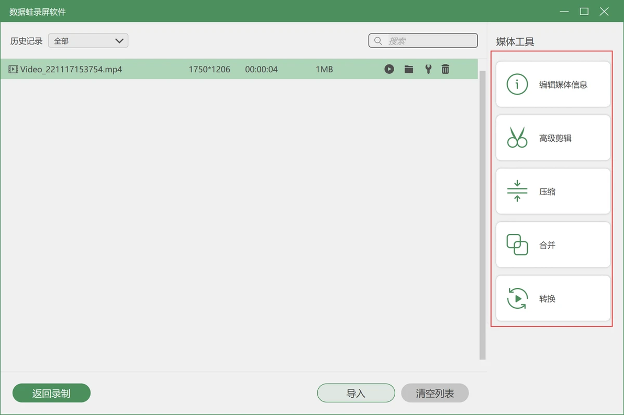Open the 压缩 compress tool
The image size is (624, 415).
pyautogui.click(x=553, y=192)
